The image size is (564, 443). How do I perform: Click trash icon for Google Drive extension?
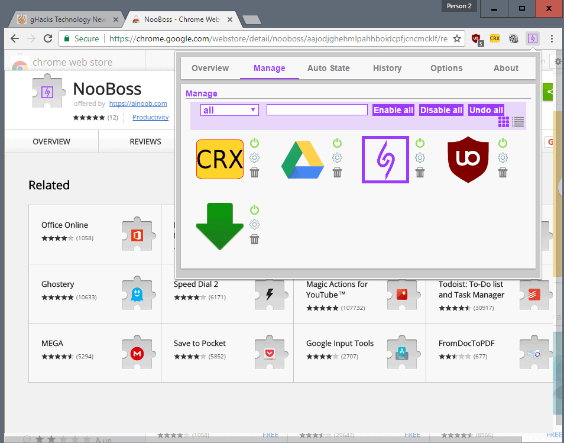pyautogui.click(x=337, y=172)
